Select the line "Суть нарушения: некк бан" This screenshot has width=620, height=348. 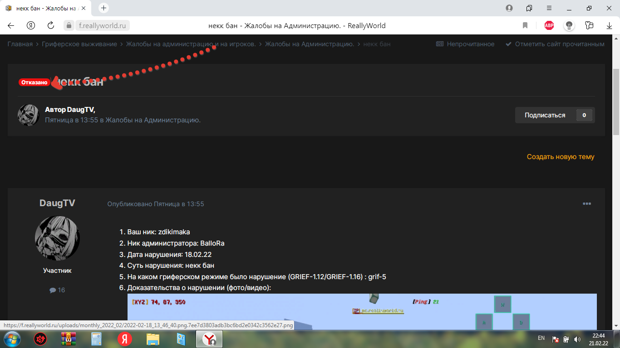coord(171,266)
